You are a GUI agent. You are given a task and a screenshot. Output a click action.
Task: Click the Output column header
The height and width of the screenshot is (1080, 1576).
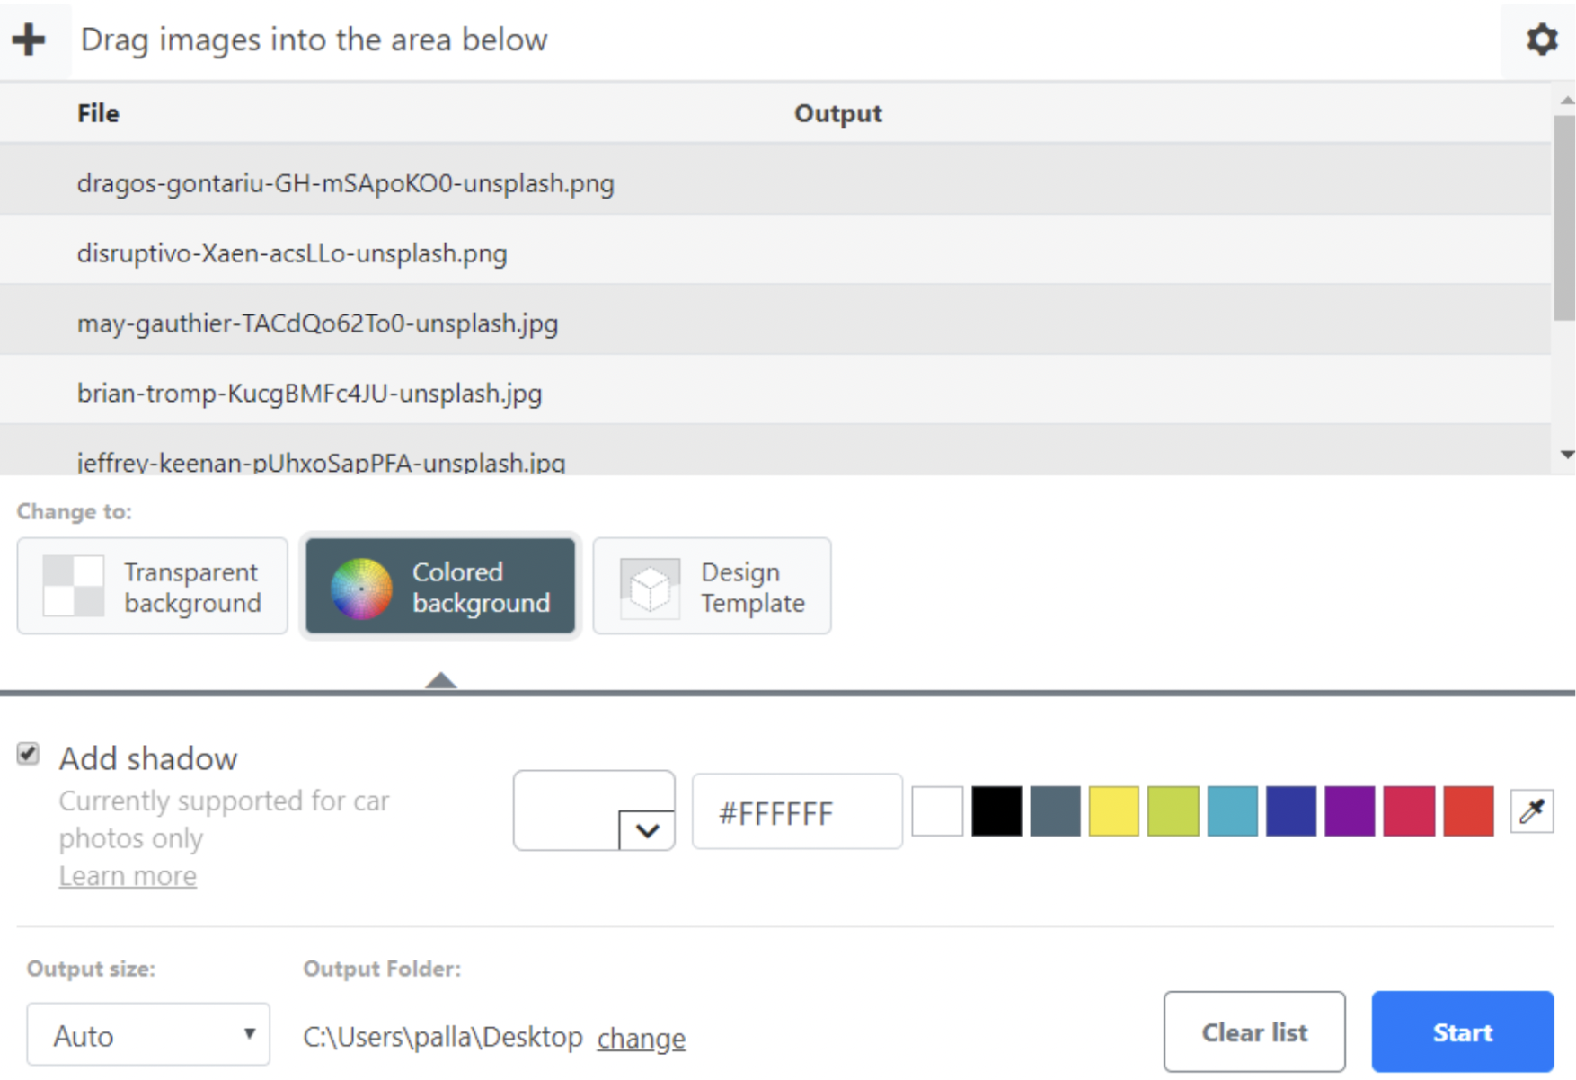(x=838, y=113)
